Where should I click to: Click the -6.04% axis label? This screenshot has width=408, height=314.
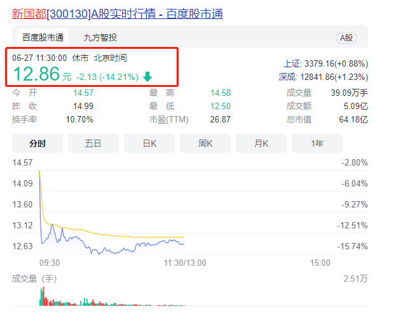click(x=355, y=183)
